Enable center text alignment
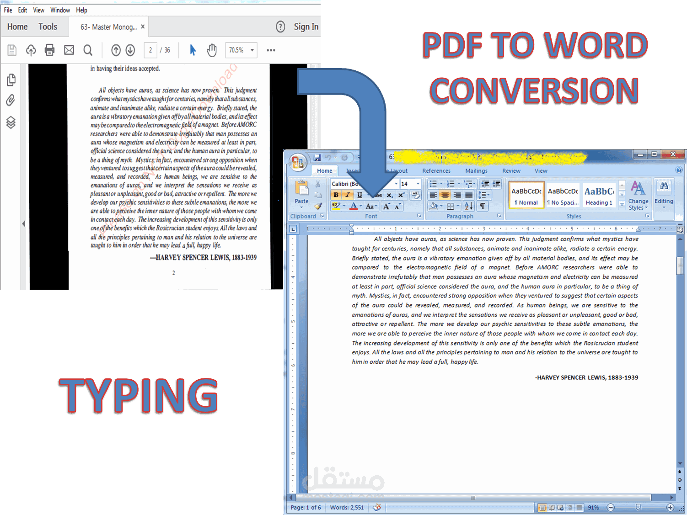 (x=445, y=194)
